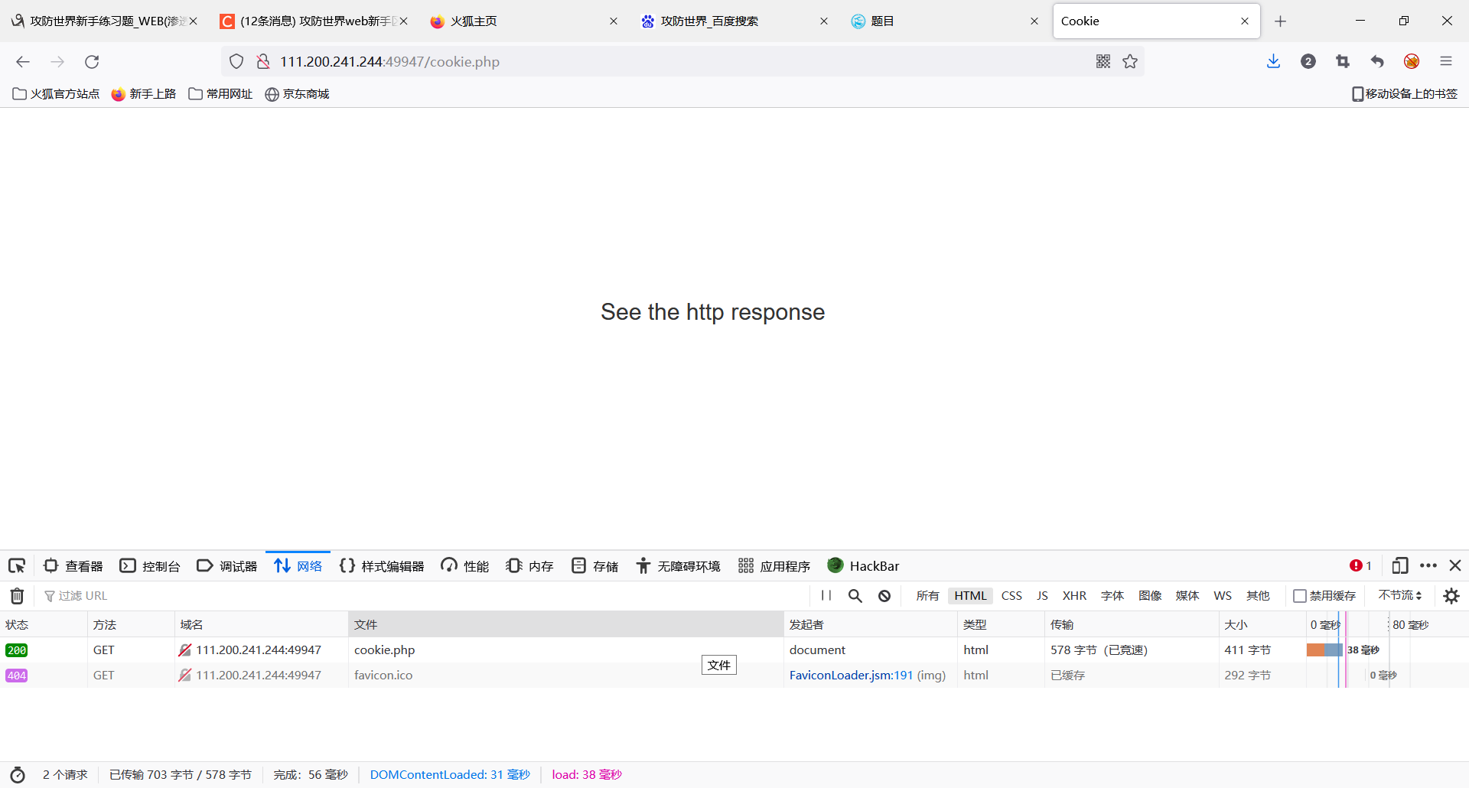Screen dimensions: 1469x788
Task: Open the 无障碍环境 accessibility tab
Action: [678, 565]
